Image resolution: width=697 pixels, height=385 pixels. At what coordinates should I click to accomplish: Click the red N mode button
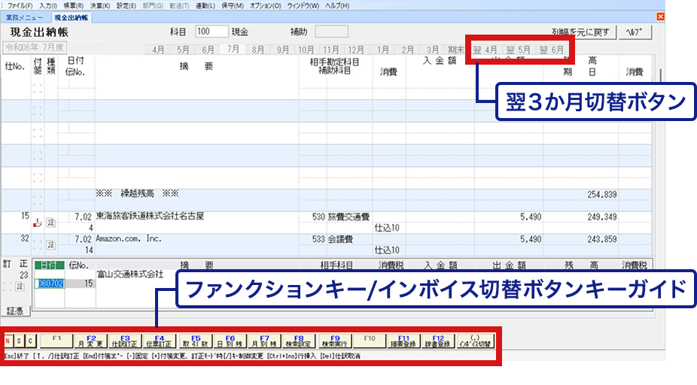[x=8, y=341]
